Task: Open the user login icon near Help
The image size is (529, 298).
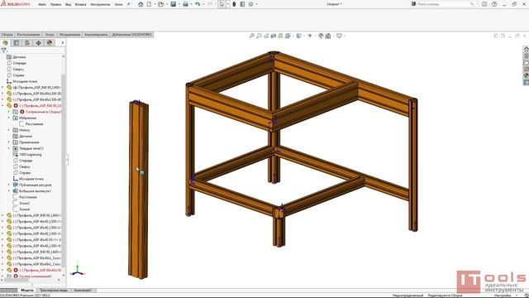Action: pyautogui.click(x=484, y=4)
